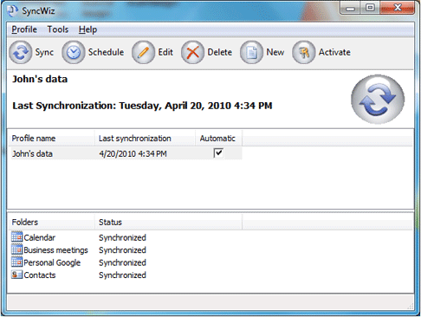Open Schedule via the clock icon
The image size is (421, 317).
74,52
